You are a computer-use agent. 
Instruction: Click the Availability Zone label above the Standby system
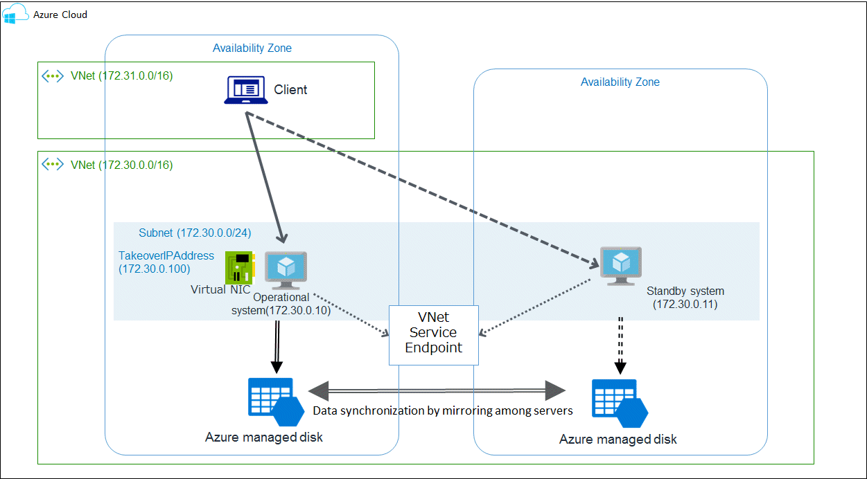click(620, 82)
